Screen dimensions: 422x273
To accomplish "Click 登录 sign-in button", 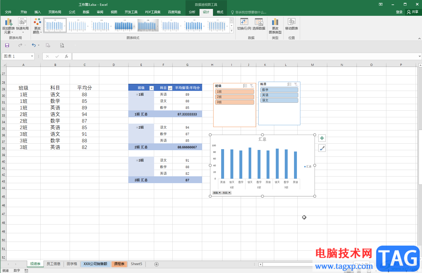I will click(x=399, y=12).
